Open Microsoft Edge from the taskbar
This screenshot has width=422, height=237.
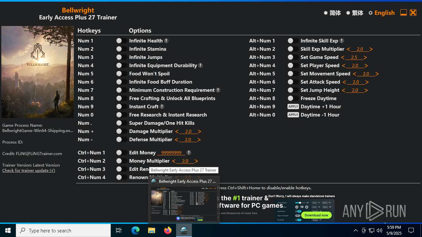tap(136, 230)
